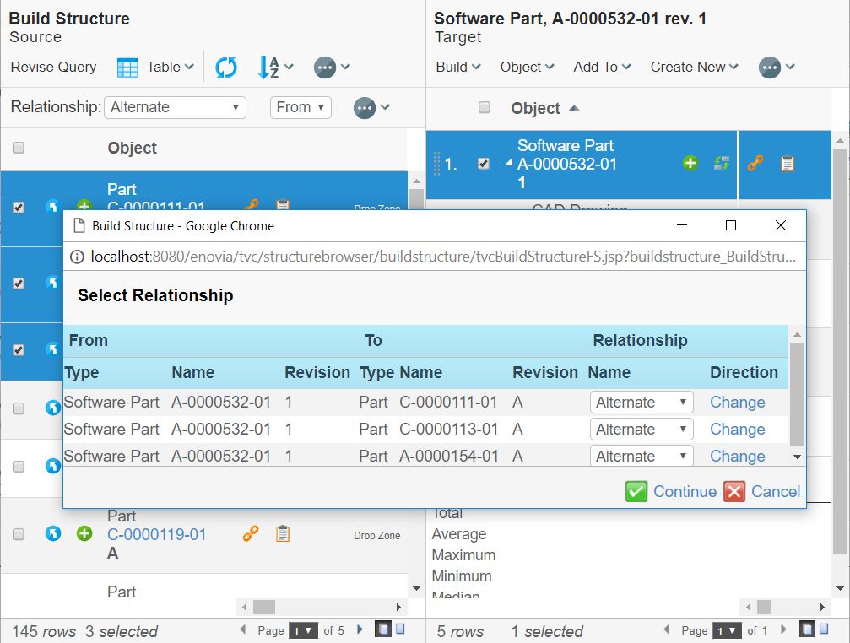Open the Create New menu

[694, 68]
